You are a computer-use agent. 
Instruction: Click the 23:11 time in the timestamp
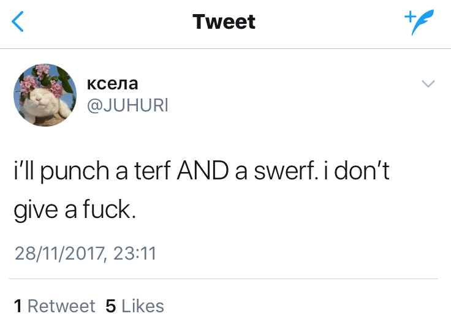click(x=135, y=253)
